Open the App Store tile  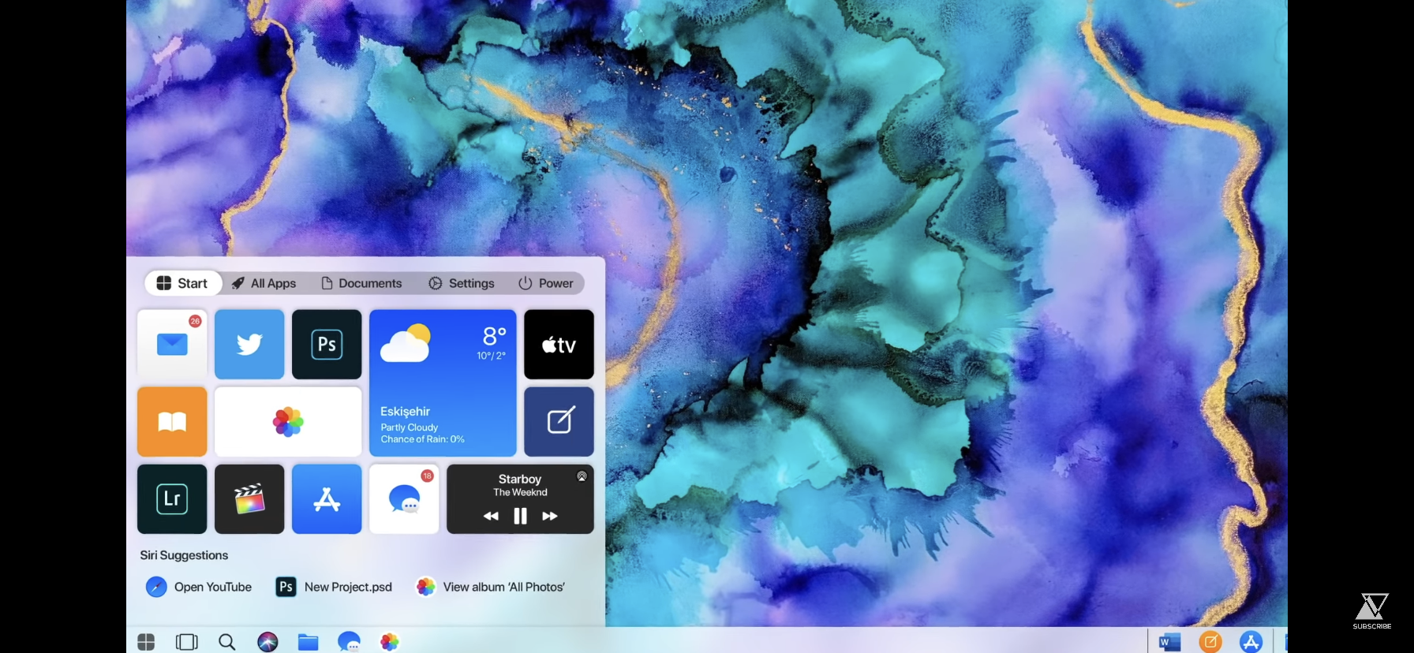(x=327, y=499)
